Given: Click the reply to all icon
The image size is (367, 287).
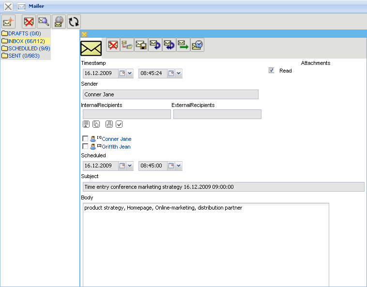Looking at the screenshot, I should tap(169, 45).
